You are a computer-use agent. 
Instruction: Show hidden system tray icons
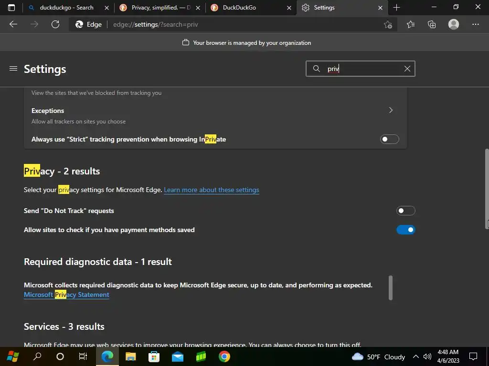416,356
